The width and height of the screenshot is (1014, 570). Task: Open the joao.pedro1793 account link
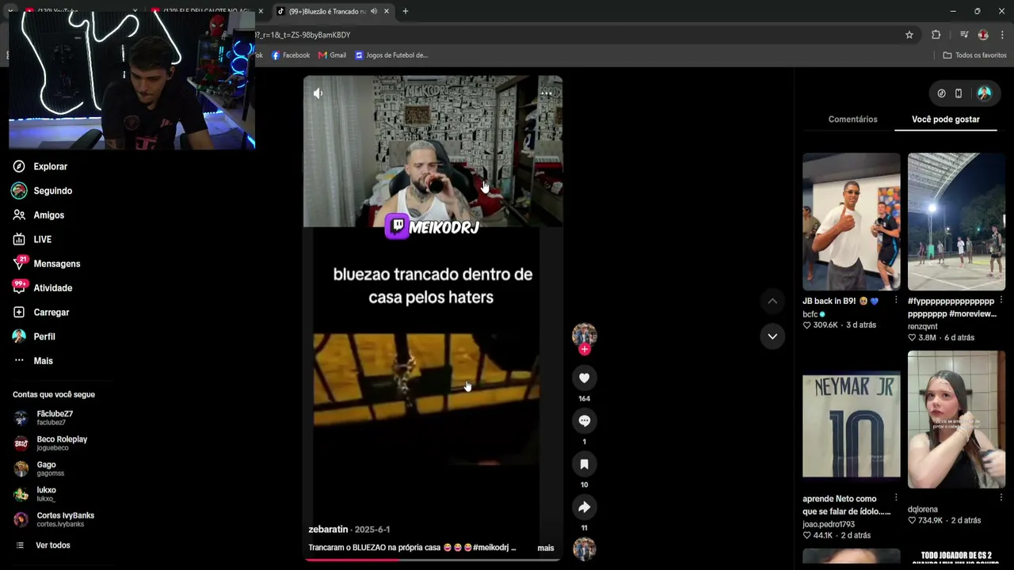[x=829, y=524]
